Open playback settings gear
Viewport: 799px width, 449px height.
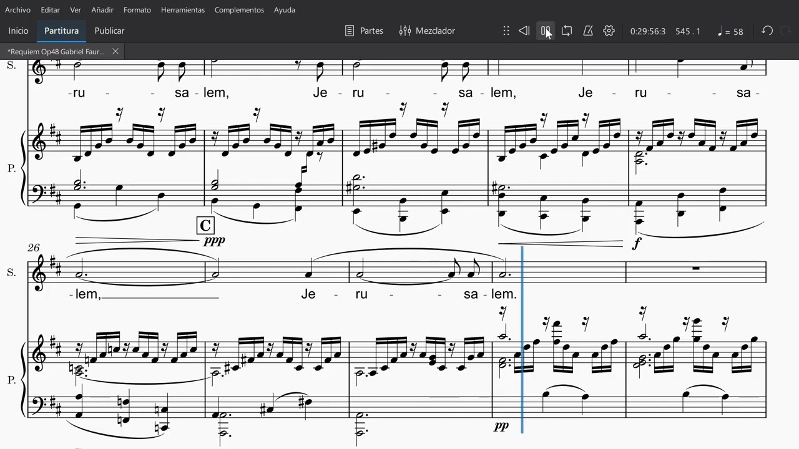click(x=609, y=31)
